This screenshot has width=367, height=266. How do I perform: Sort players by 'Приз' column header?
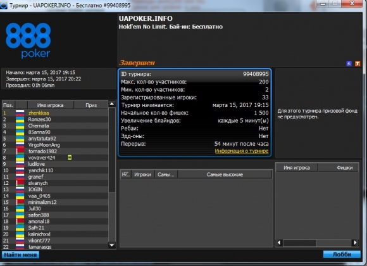[x=91, y=105]
